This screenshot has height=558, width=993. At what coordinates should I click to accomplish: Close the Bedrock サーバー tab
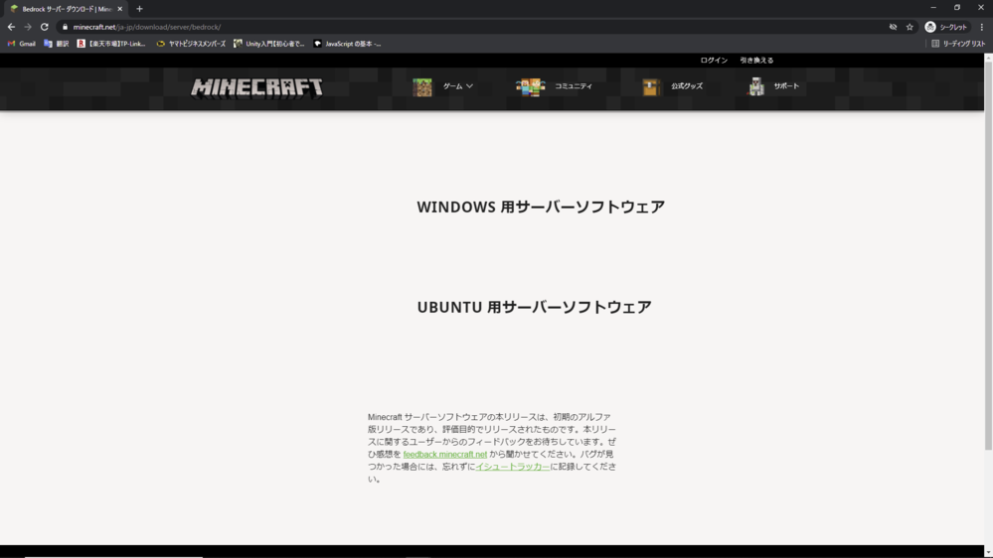pos(119,9)
